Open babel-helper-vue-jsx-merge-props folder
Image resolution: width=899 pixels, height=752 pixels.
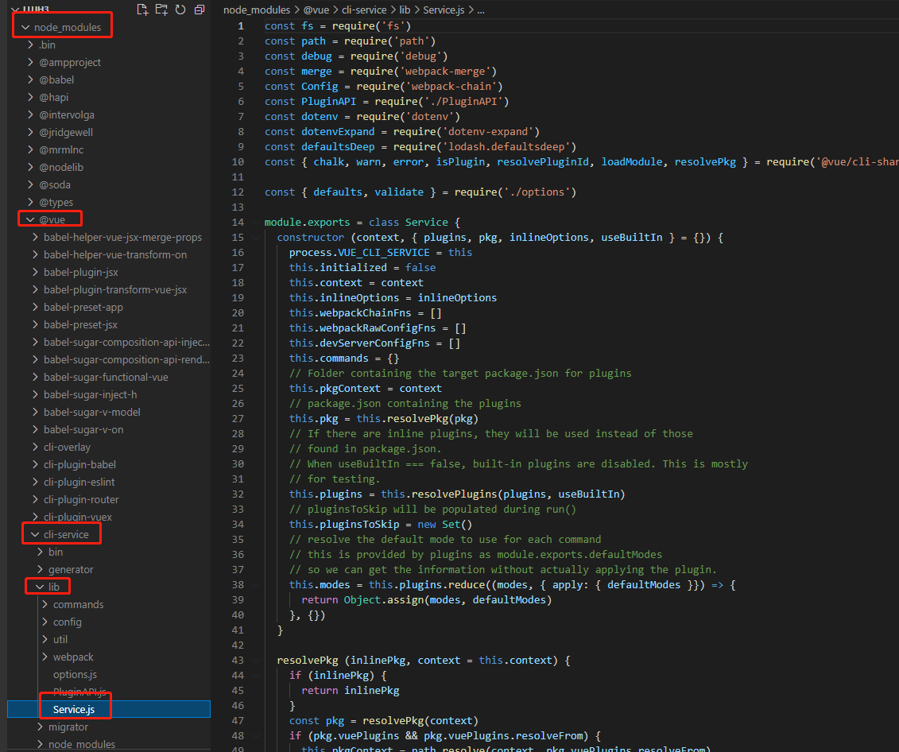pyautogui.click(x=122, y=237)
